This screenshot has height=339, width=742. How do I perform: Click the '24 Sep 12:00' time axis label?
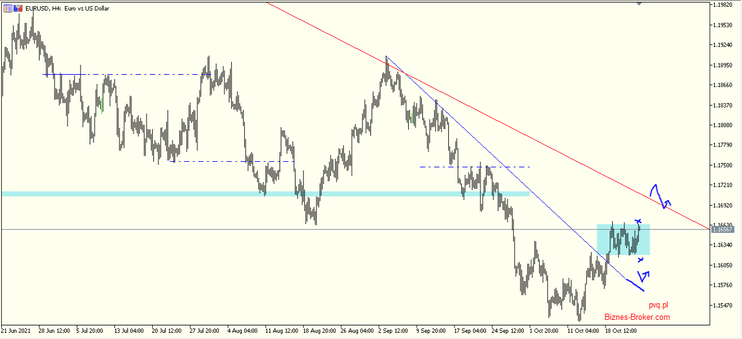(x=508, y=330)
